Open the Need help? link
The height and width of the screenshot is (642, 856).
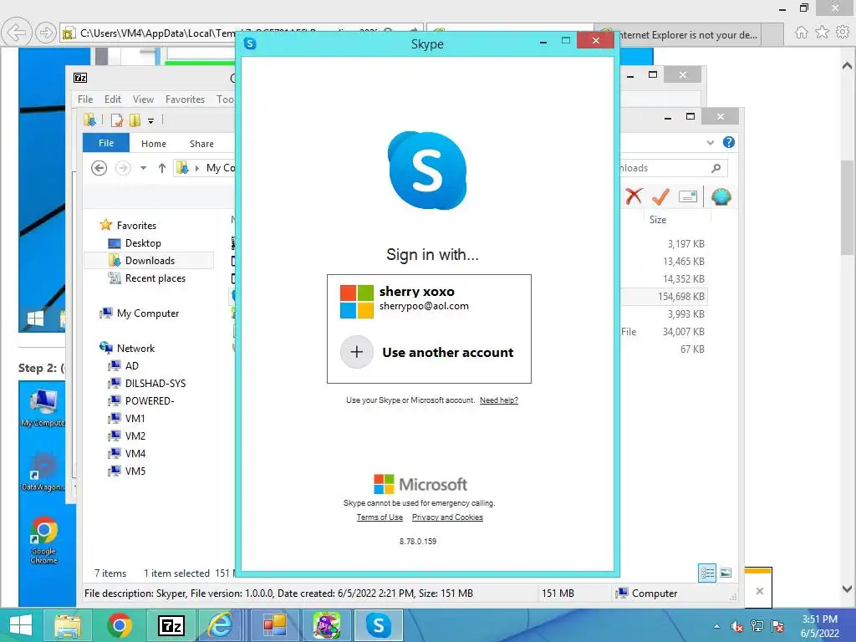498,400
